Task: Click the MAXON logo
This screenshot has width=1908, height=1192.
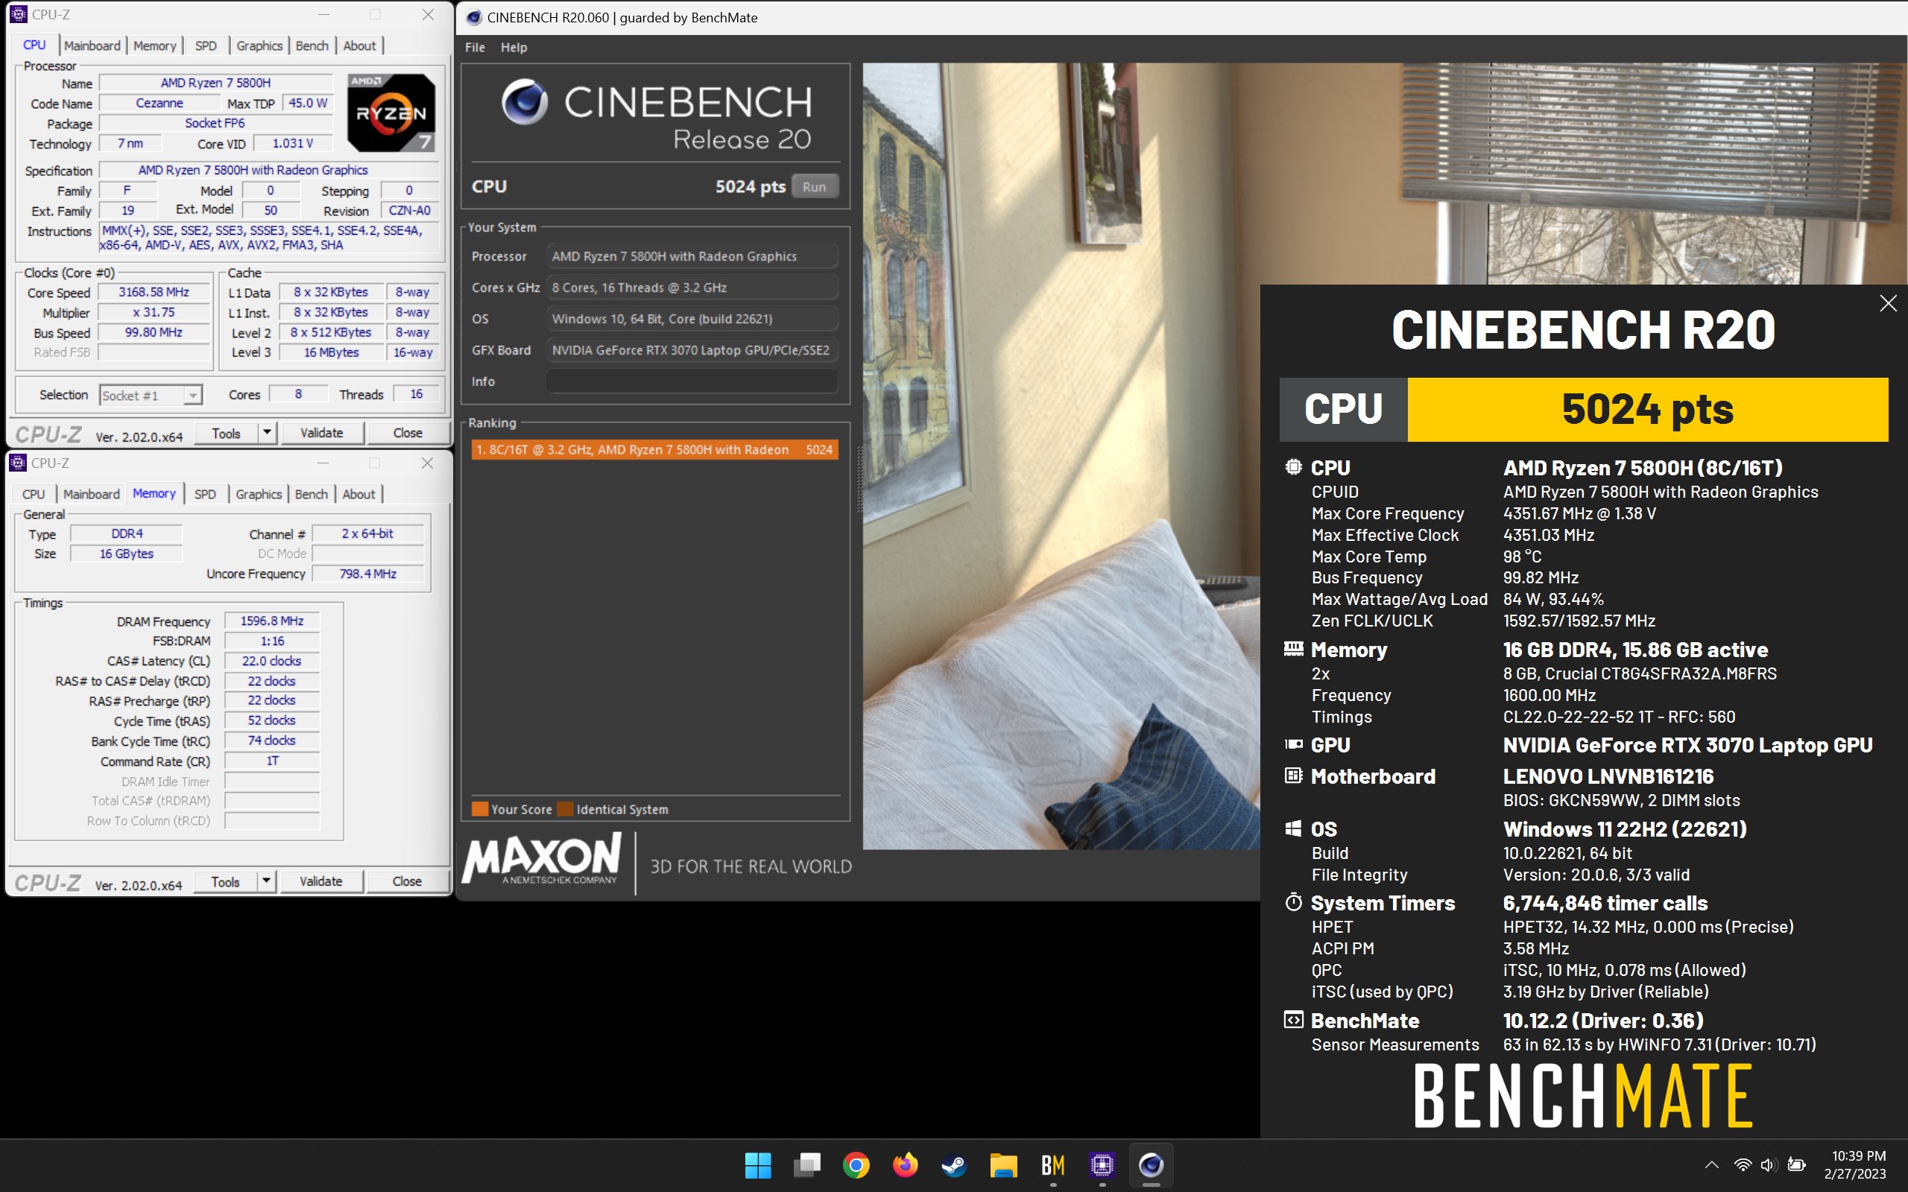Action: coord(542,859)
